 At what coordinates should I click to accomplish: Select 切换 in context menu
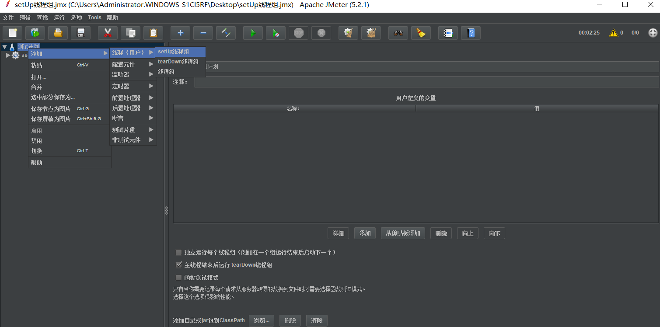click(x=70, y=151)
